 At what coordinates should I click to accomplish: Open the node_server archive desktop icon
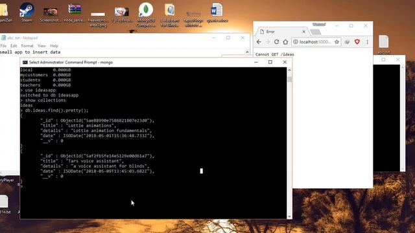75,13
